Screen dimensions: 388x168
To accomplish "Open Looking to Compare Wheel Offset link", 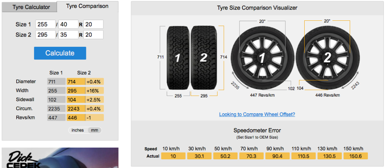I will tap(257, 114).
